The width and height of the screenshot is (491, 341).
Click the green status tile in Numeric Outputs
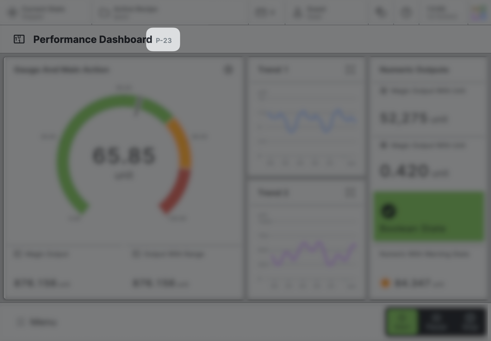click(428, 216)
